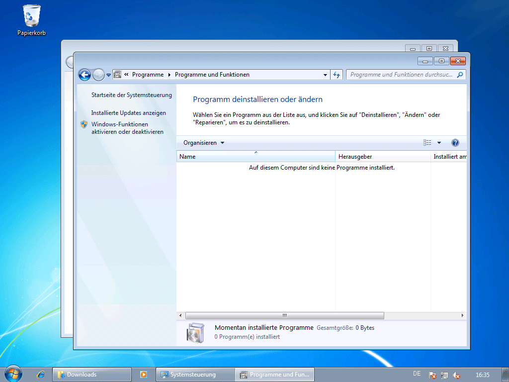Open Windows-Funktionen aktivieren oder deaktivieren link

tap(127, 128)
